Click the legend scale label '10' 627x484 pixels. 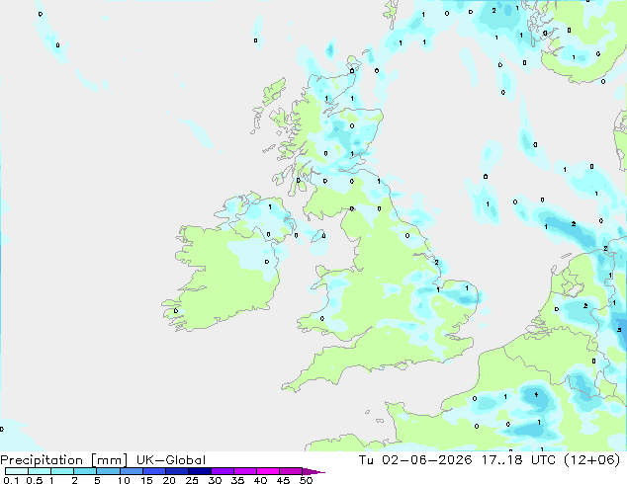(124, 480)
